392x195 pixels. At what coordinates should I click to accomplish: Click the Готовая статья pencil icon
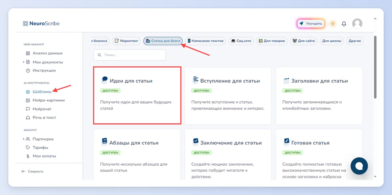click(x=286, y=142)
